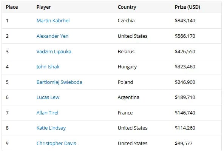Select the Country column header
The image size is (224, 153).
(127, 7)
